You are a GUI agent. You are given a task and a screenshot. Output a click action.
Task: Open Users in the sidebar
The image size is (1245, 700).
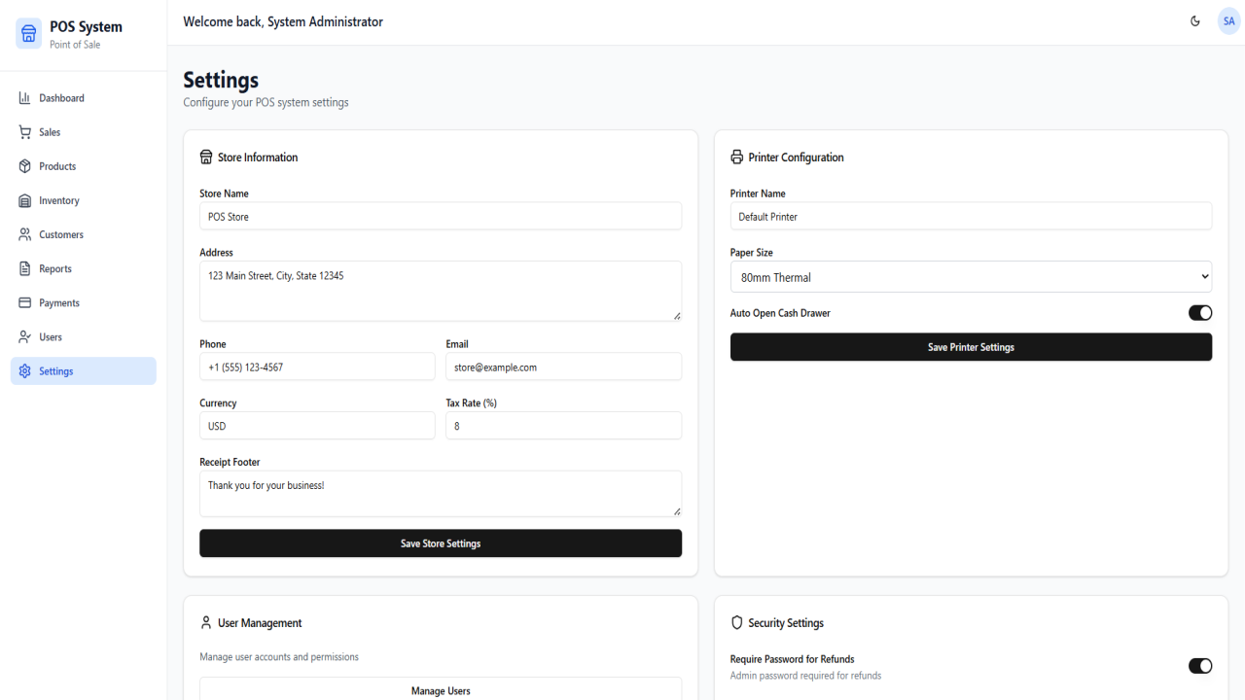point(84,336)
